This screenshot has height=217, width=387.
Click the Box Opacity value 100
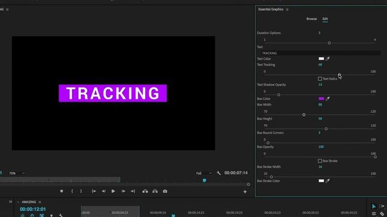321,147
